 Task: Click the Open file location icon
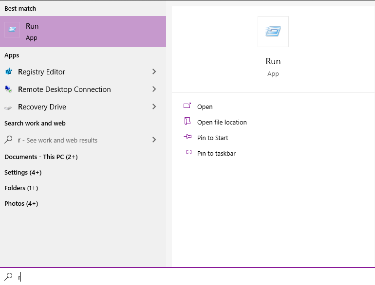(187, 122)
